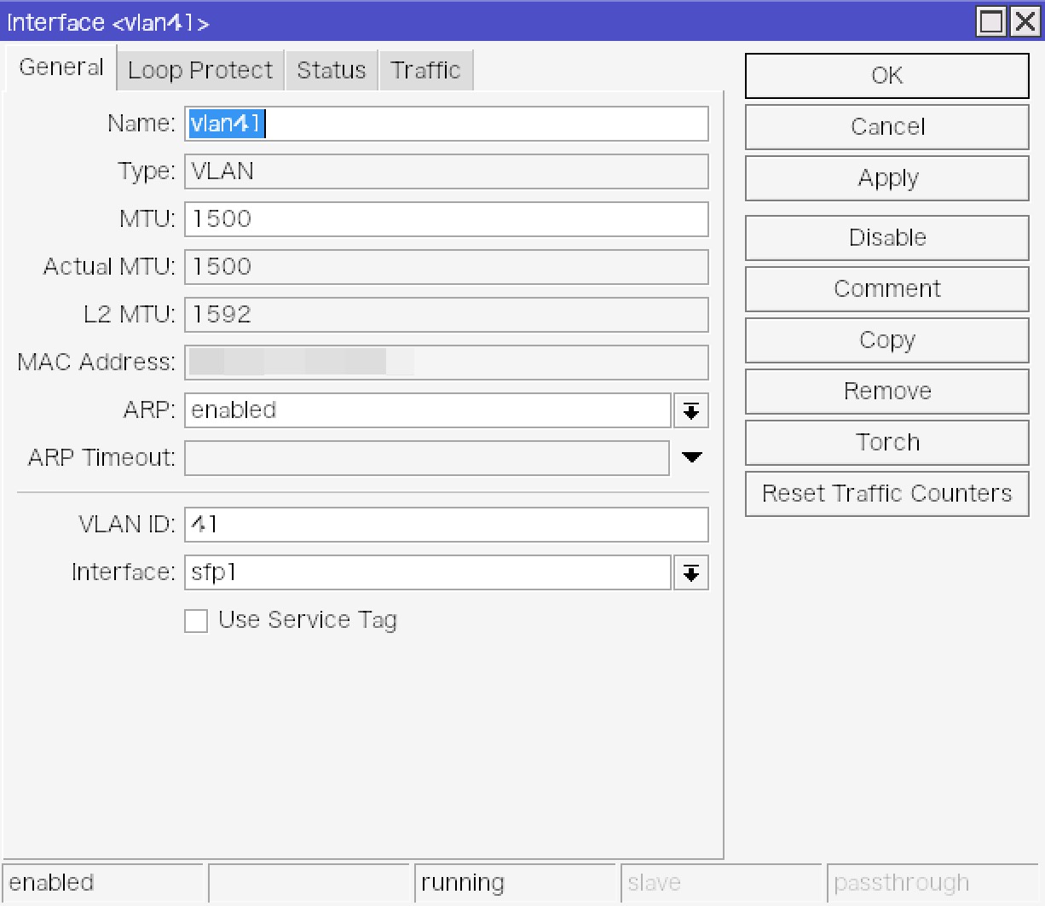1045x906 pixels.
Task: Enable the Use Service Tag checkbox
Action: (x=197, y=620)
